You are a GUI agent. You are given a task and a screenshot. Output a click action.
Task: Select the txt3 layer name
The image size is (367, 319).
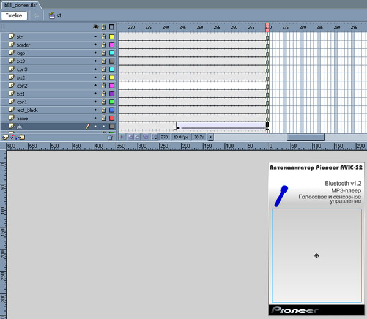[x=21, y=61]
